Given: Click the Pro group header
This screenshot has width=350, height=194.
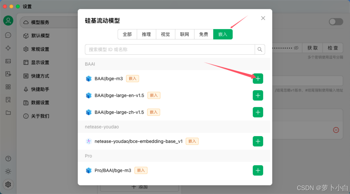Looking at the screenshot, I should tap(174, 156).
